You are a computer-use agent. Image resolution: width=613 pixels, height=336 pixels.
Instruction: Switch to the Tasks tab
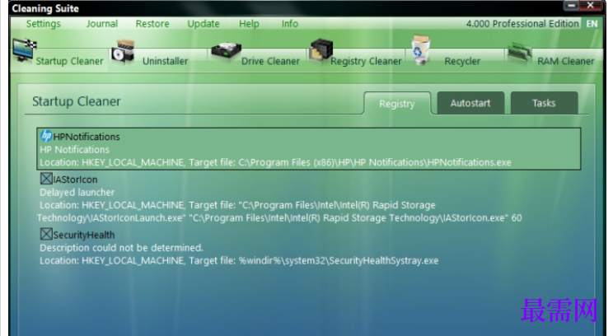pyautogui.click(x=544, y=103)
